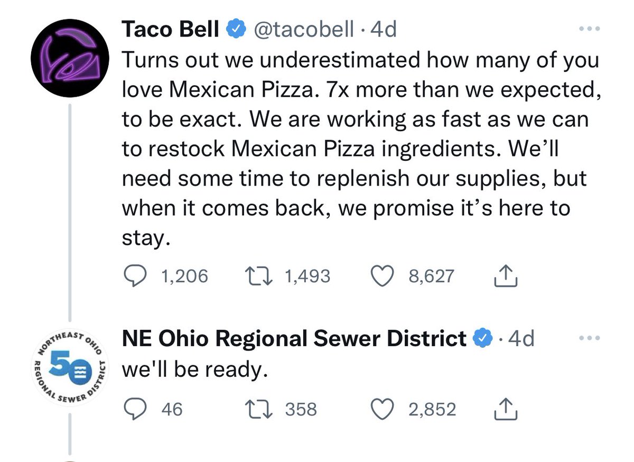634x462 pixels.
Task: Like the Taco Bell tweet
Action: coord(385,275)
